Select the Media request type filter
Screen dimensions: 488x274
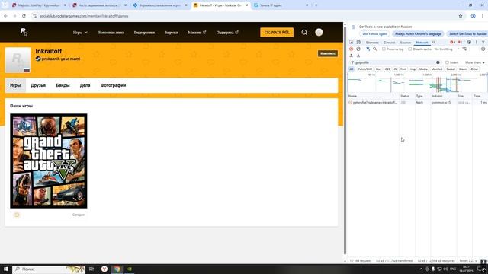423,69
